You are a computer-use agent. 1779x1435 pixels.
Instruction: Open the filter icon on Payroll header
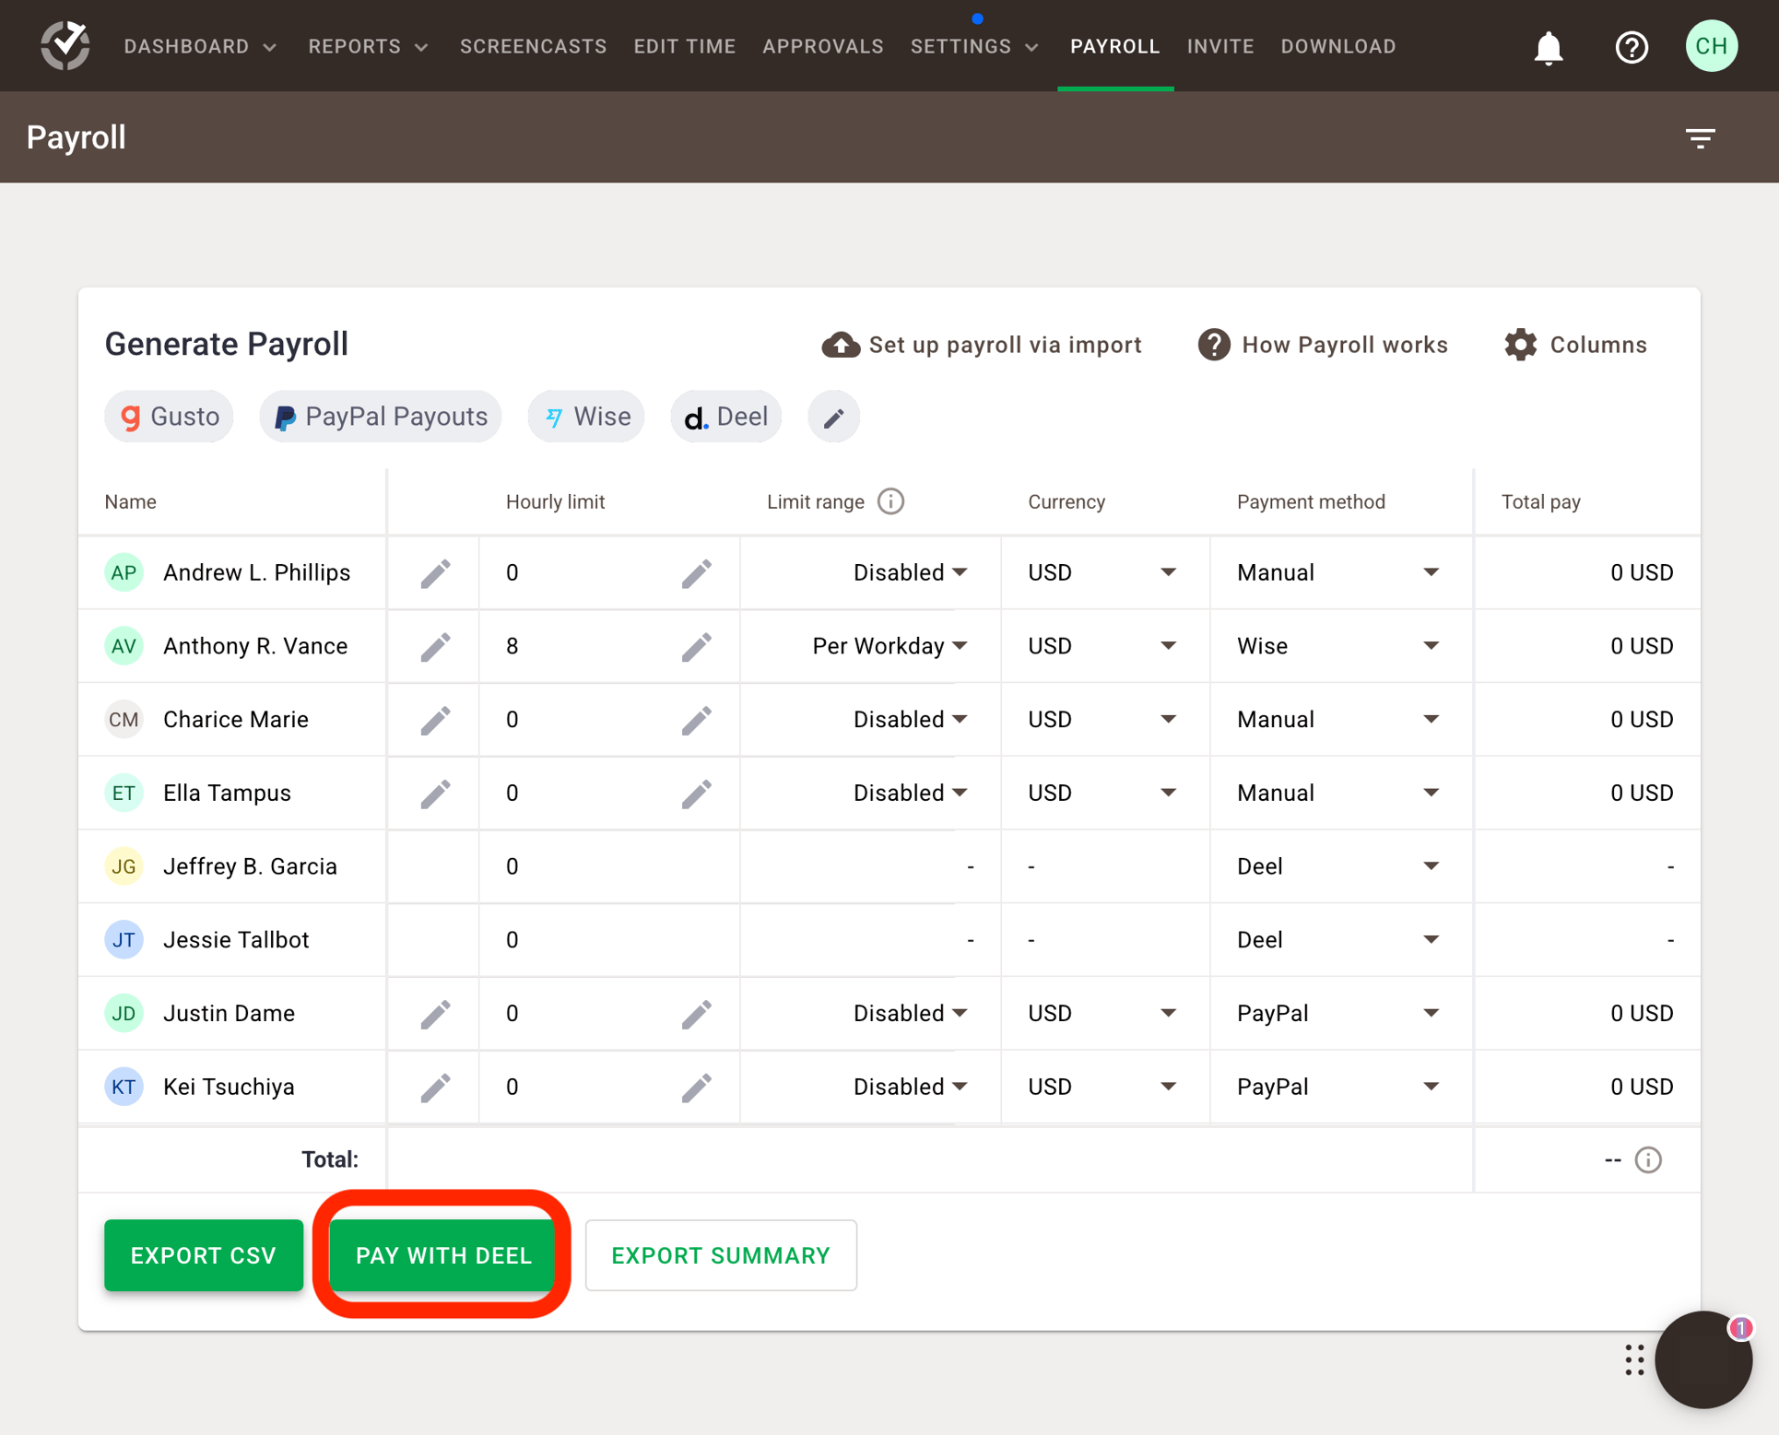[1700, 138]
